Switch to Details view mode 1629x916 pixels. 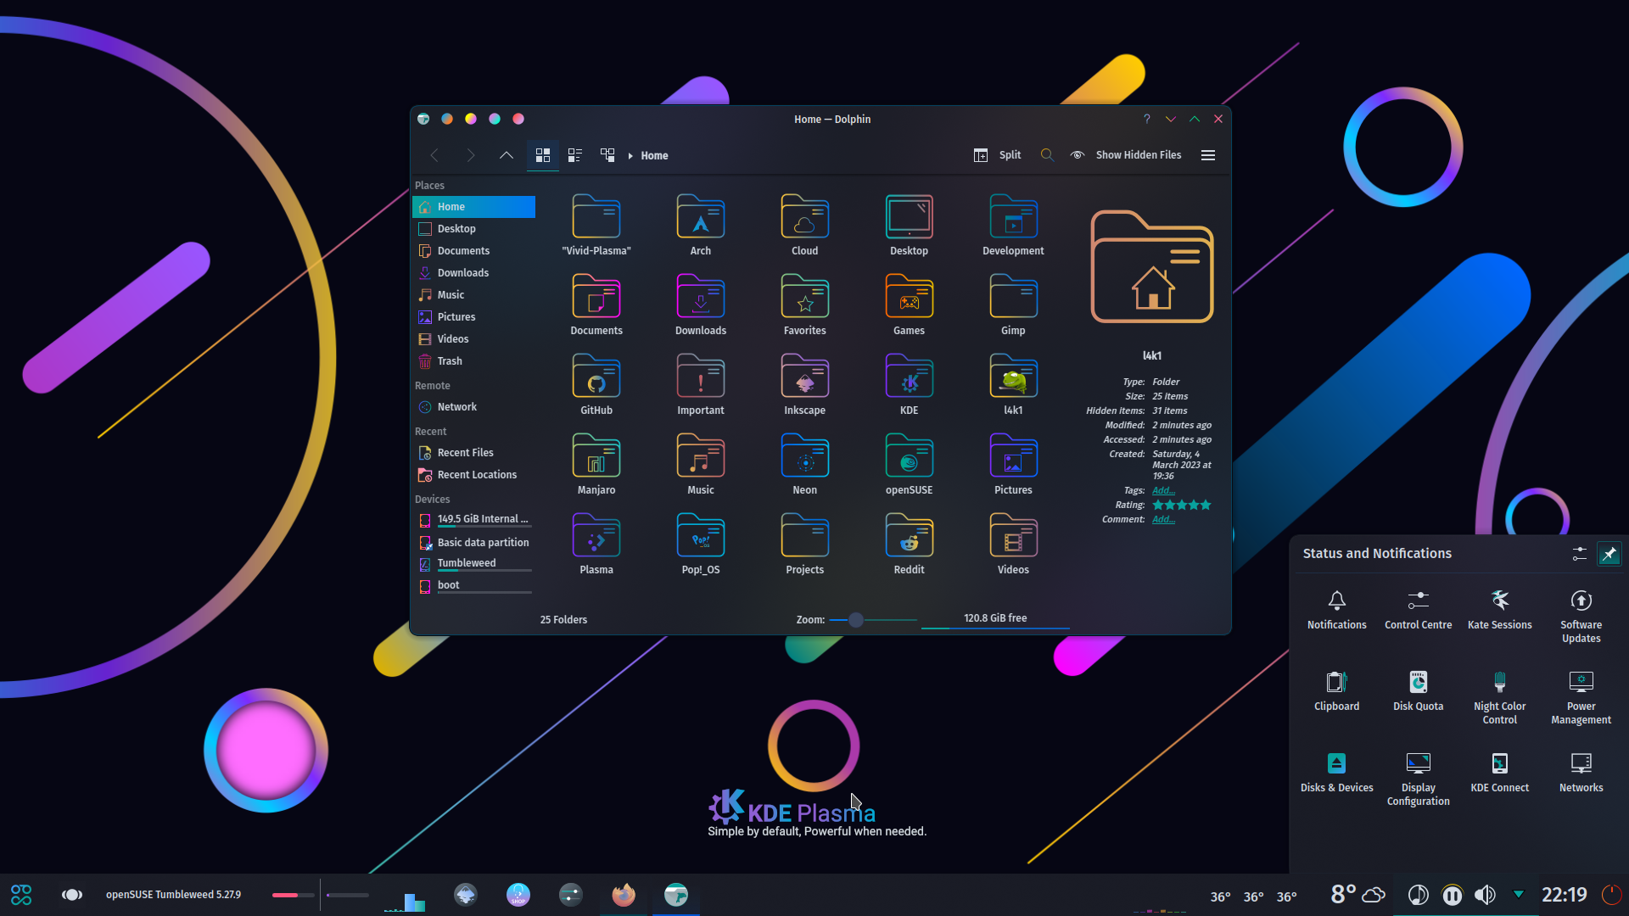click(607, 155)
